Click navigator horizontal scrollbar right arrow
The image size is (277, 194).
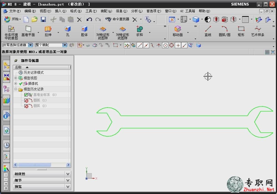click(x=68, y=165)
